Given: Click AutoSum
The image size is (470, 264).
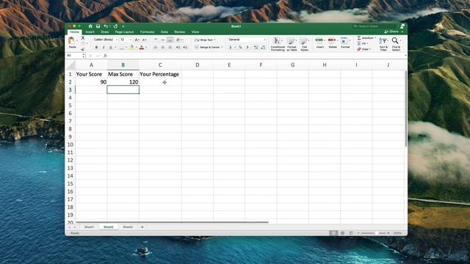Looking at the screenshot, I should [366, 38].
